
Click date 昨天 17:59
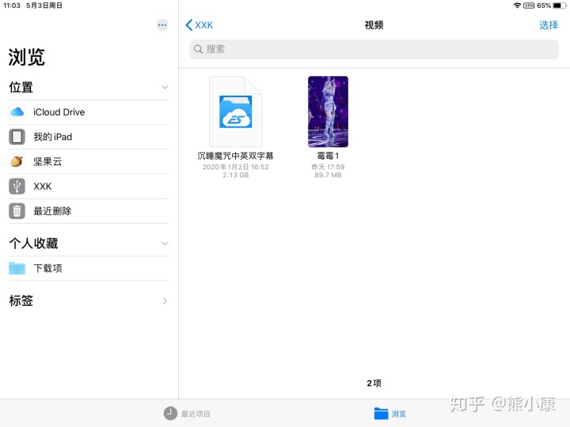[x=328, y=167]
